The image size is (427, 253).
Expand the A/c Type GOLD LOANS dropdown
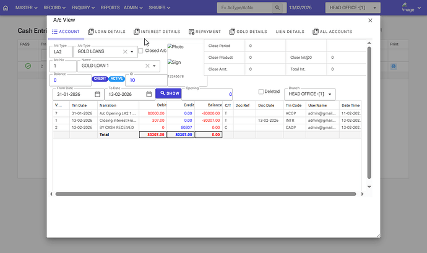click(x=132, y=52)
